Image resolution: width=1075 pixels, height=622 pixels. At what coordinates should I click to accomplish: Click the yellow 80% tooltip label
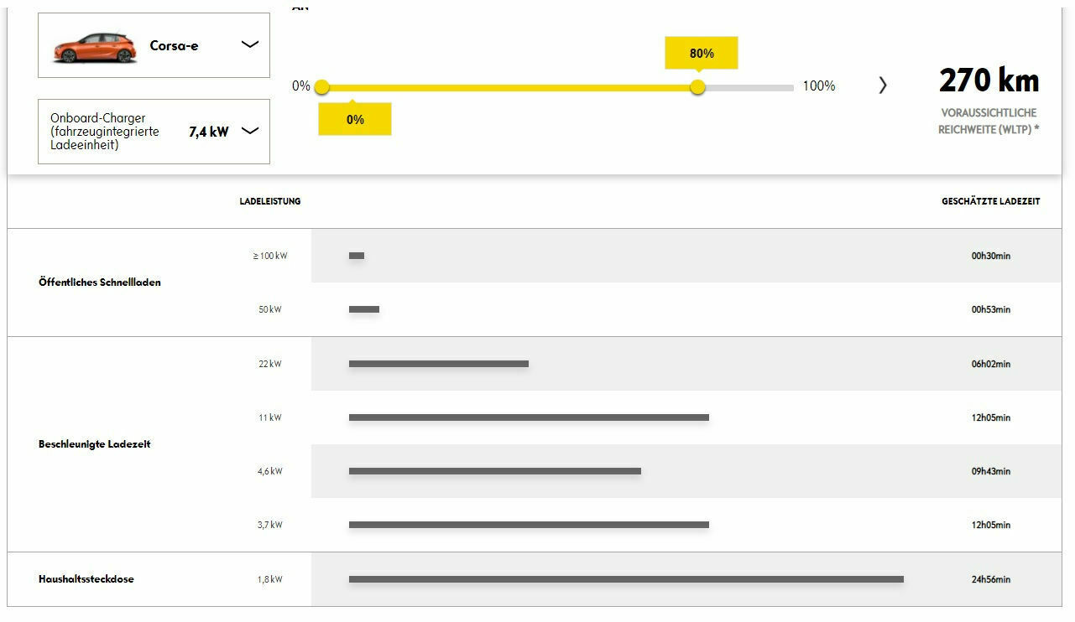tap(702, 54)
